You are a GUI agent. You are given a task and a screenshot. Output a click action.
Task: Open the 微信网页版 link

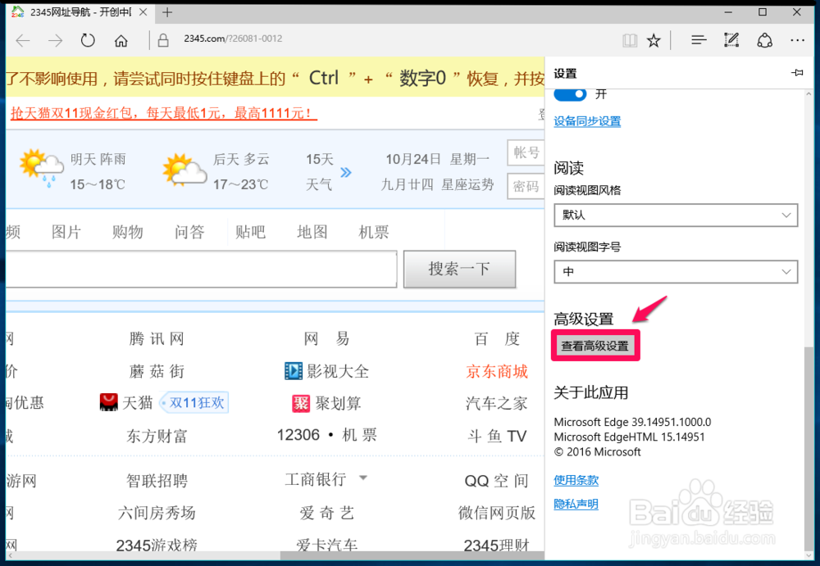[497, 513]
